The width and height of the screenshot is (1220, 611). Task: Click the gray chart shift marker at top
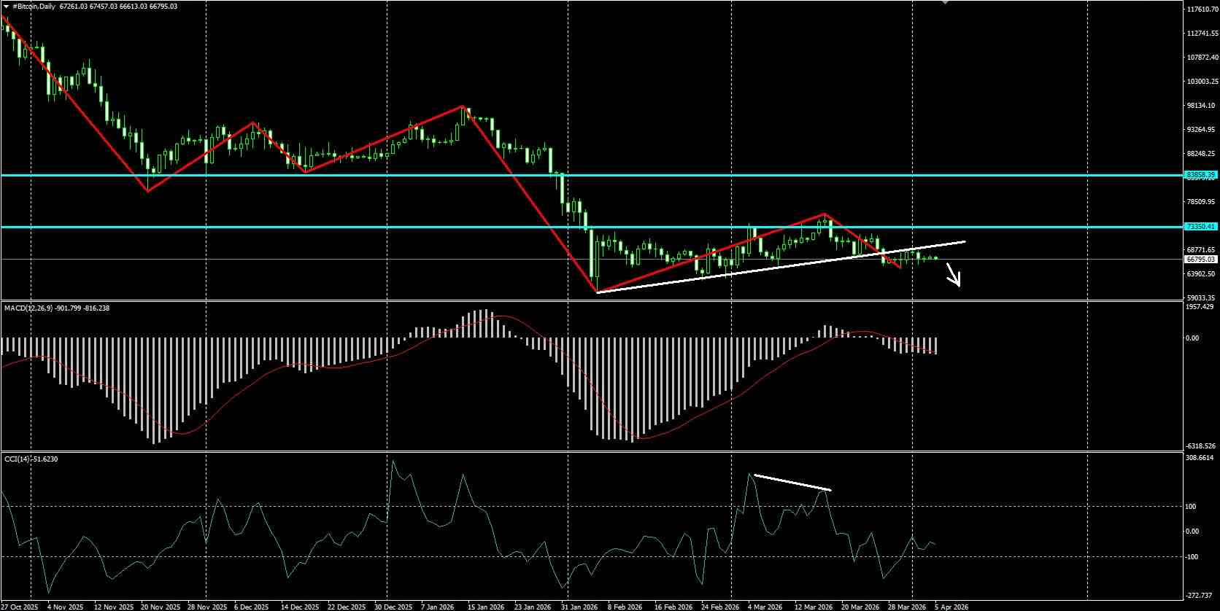coord(946,2)
